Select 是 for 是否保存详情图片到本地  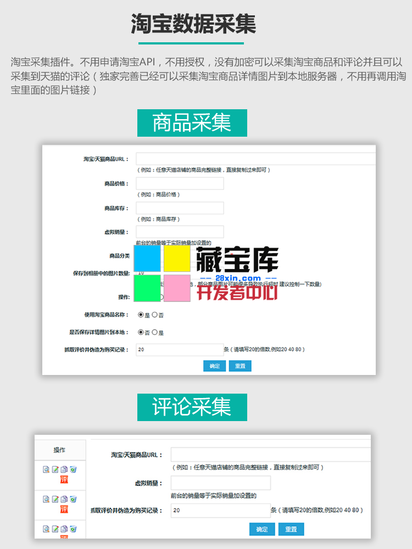pos(154,332)
